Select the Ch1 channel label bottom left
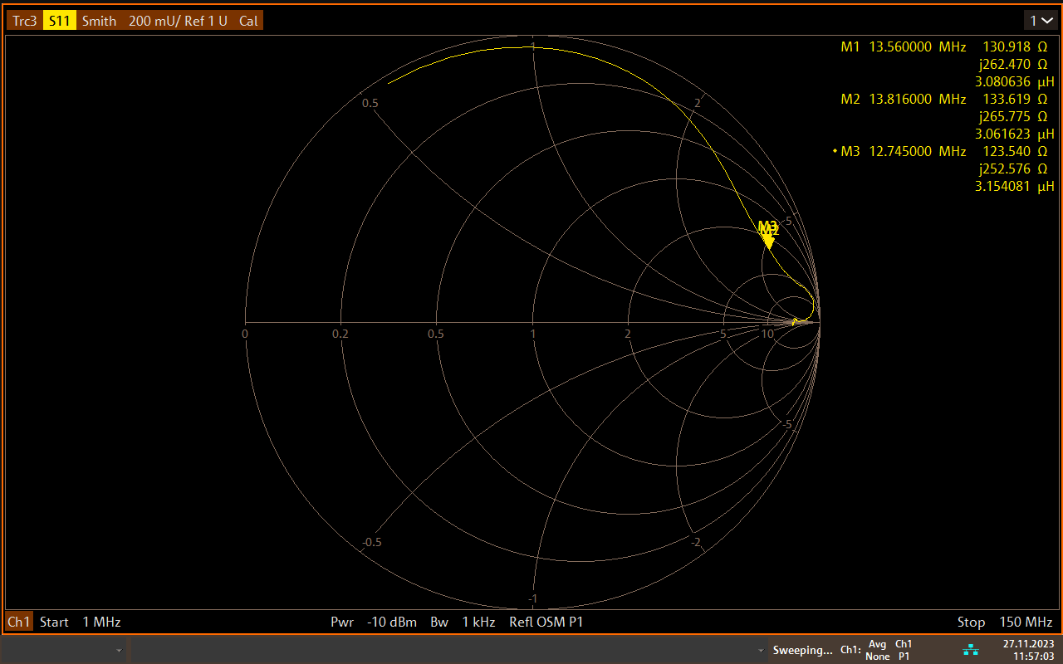This screenshot has height=664, width=1063. click(x=17, y=622)
